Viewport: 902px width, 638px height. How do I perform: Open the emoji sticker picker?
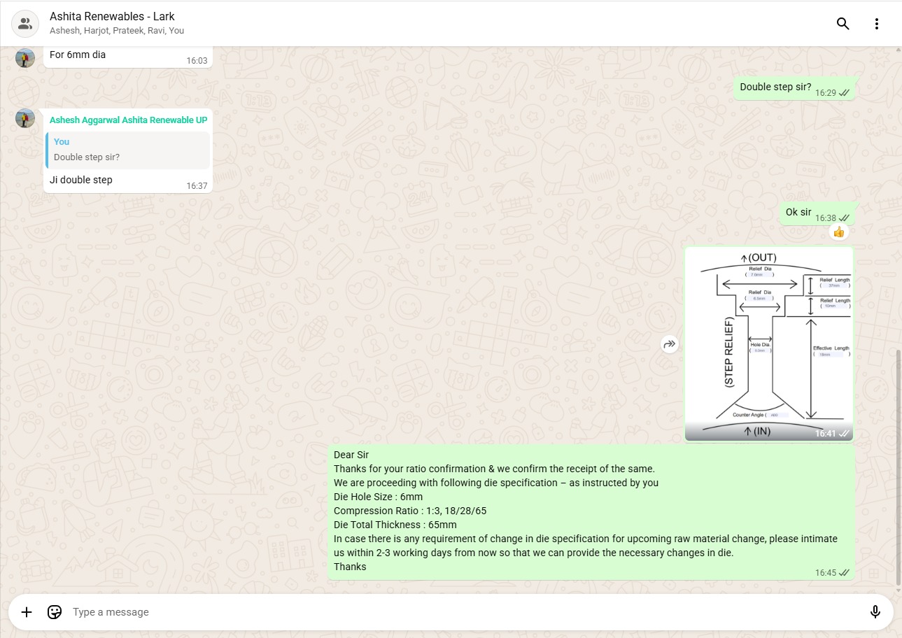55,612
